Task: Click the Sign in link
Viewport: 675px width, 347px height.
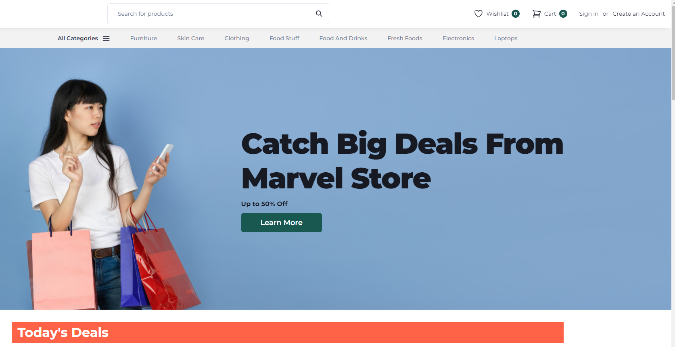Action: click(x=588, y=14)
